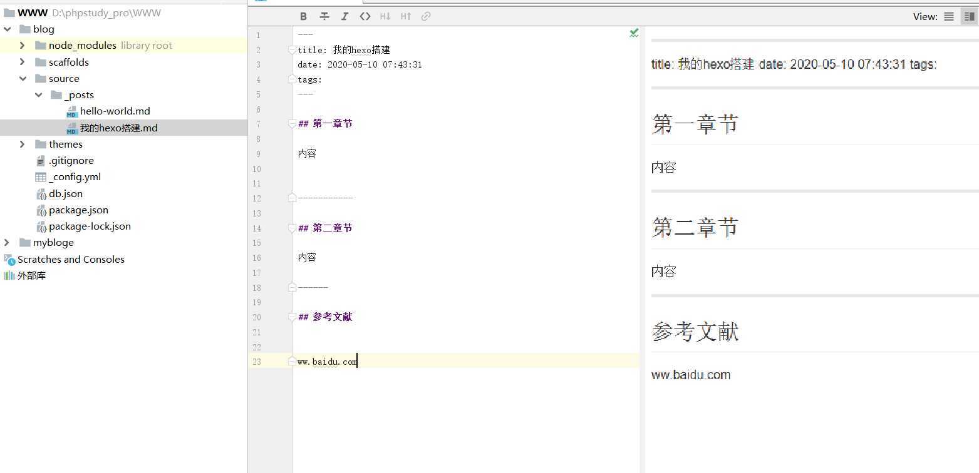Select 外部库 external libraries node
Image resolution: width=979 pixels, height=473 pixels.
pos(31,275)
